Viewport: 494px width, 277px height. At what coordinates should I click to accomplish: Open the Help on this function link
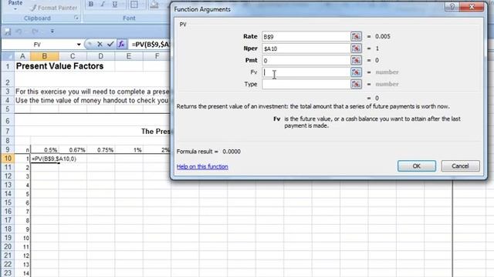point(202,166)
